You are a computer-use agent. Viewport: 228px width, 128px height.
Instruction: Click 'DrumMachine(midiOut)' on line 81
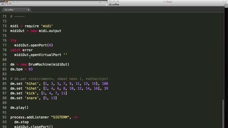click(x=49, y=64)
